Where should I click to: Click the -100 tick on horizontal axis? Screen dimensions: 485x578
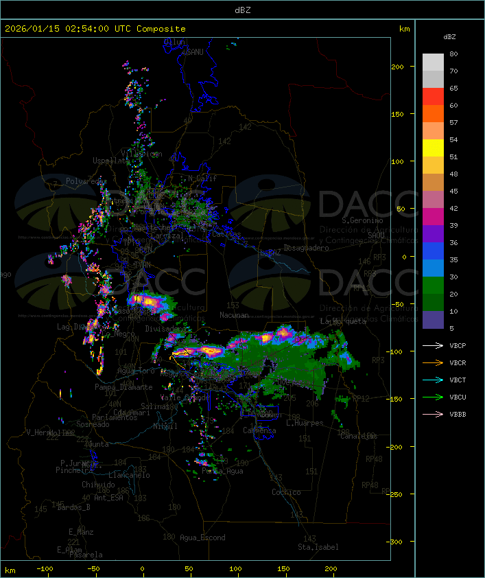(45, 569)
